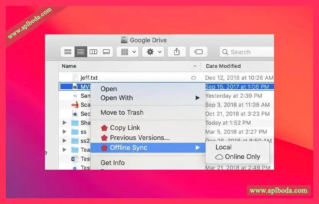Screen dimensions: 319x204
Task: Open the gear action menu
Action: coord(153,52)
